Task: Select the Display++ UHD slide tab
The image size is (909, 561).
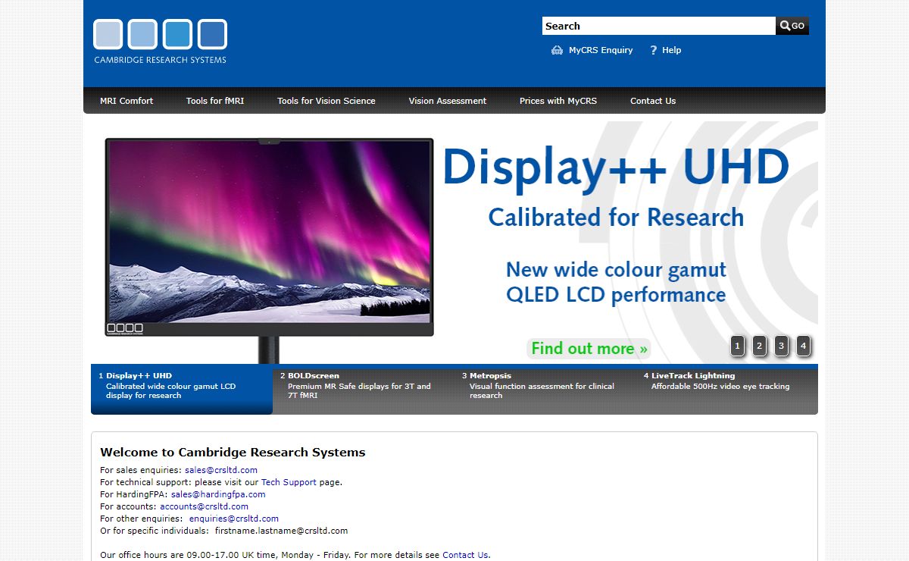Action: point(182,390)
